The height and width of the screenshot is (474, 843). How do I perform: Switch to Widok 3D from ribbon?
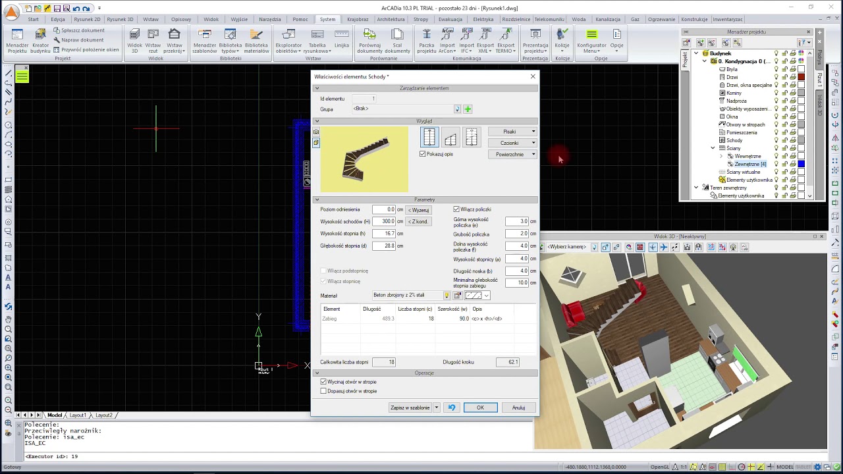click(x=134, y=41)
